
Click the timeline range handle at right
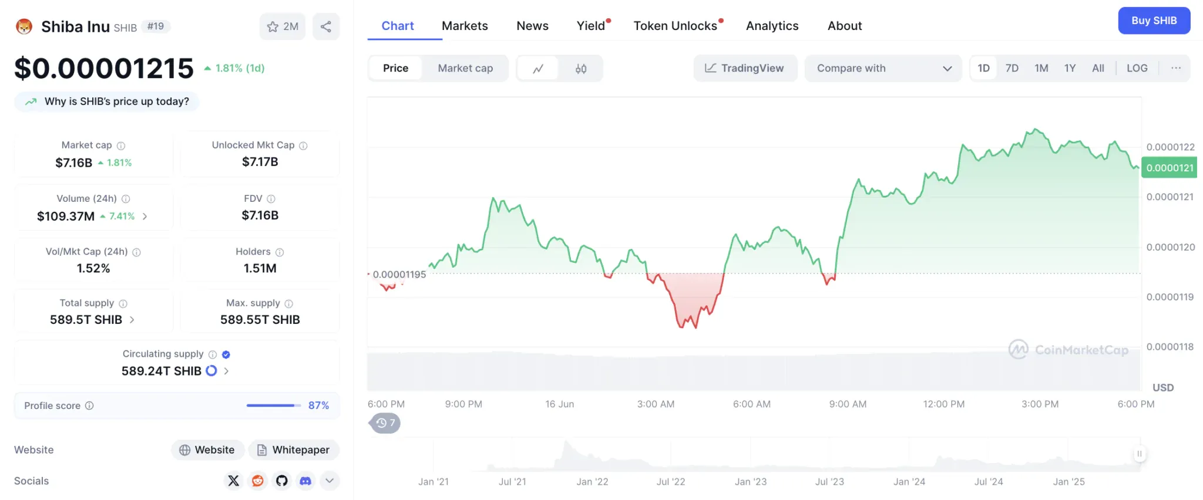[x=1139, y=454]
